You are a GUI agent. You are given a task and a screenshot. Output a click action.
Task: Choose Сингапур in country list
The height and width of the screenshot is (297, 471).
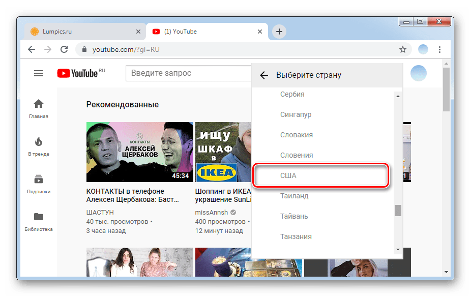(x=296, y=115)
